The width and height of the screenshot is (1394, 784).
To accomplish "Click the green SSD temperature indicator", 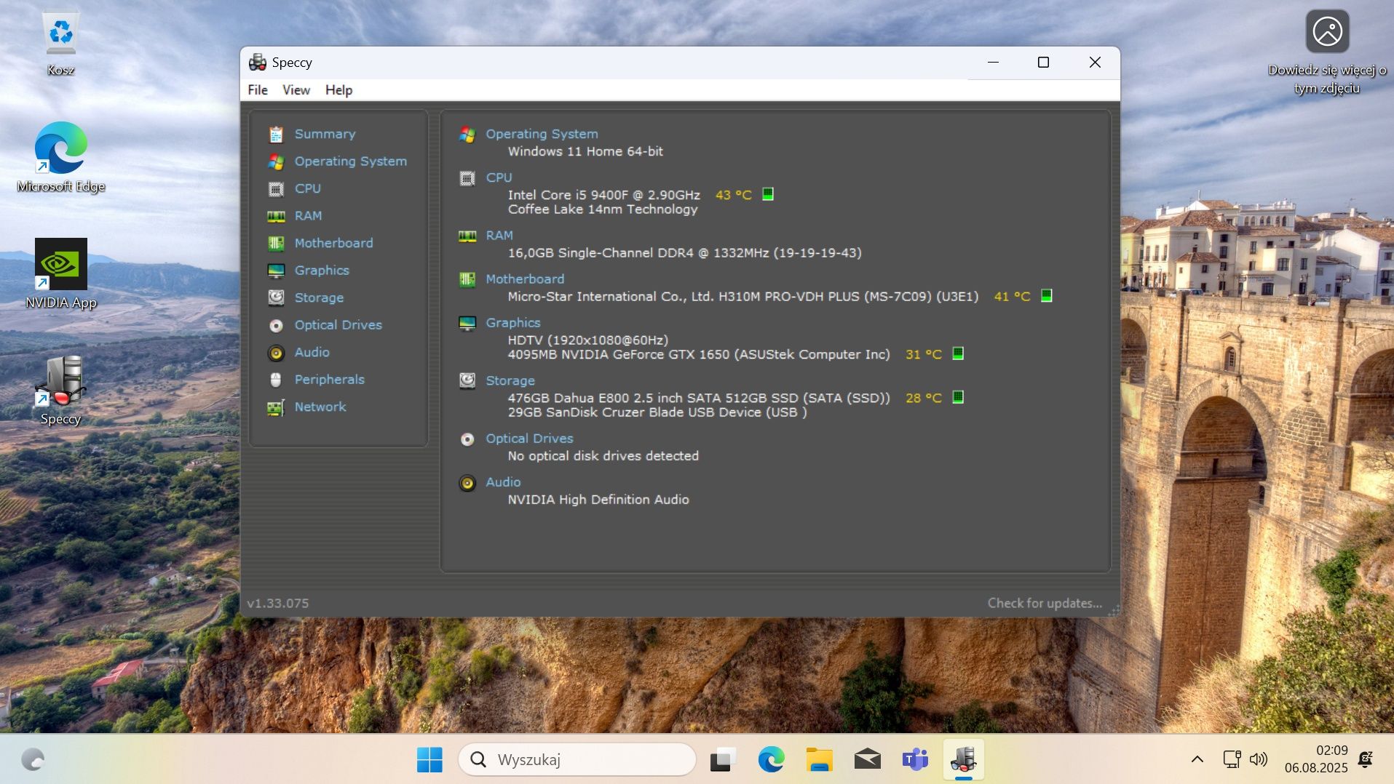I will 958,397.
